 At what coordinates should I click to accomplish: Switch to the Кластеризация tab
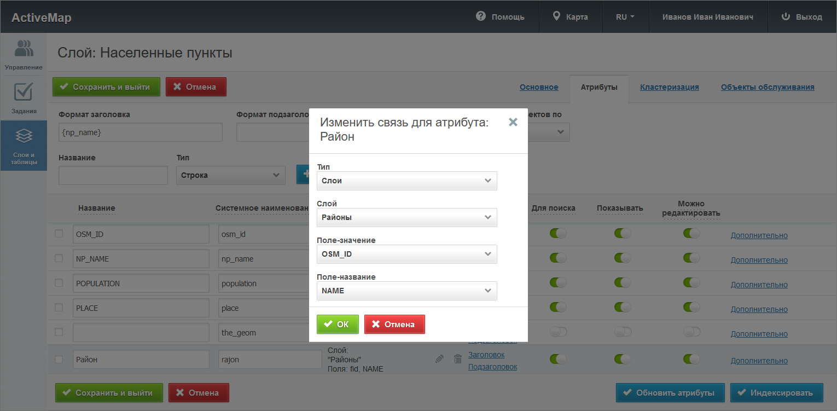[669, 87]
